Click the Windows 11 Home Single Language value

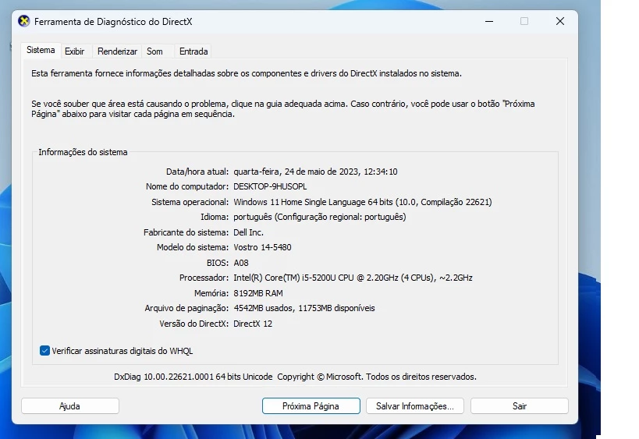tap(363, 202)
